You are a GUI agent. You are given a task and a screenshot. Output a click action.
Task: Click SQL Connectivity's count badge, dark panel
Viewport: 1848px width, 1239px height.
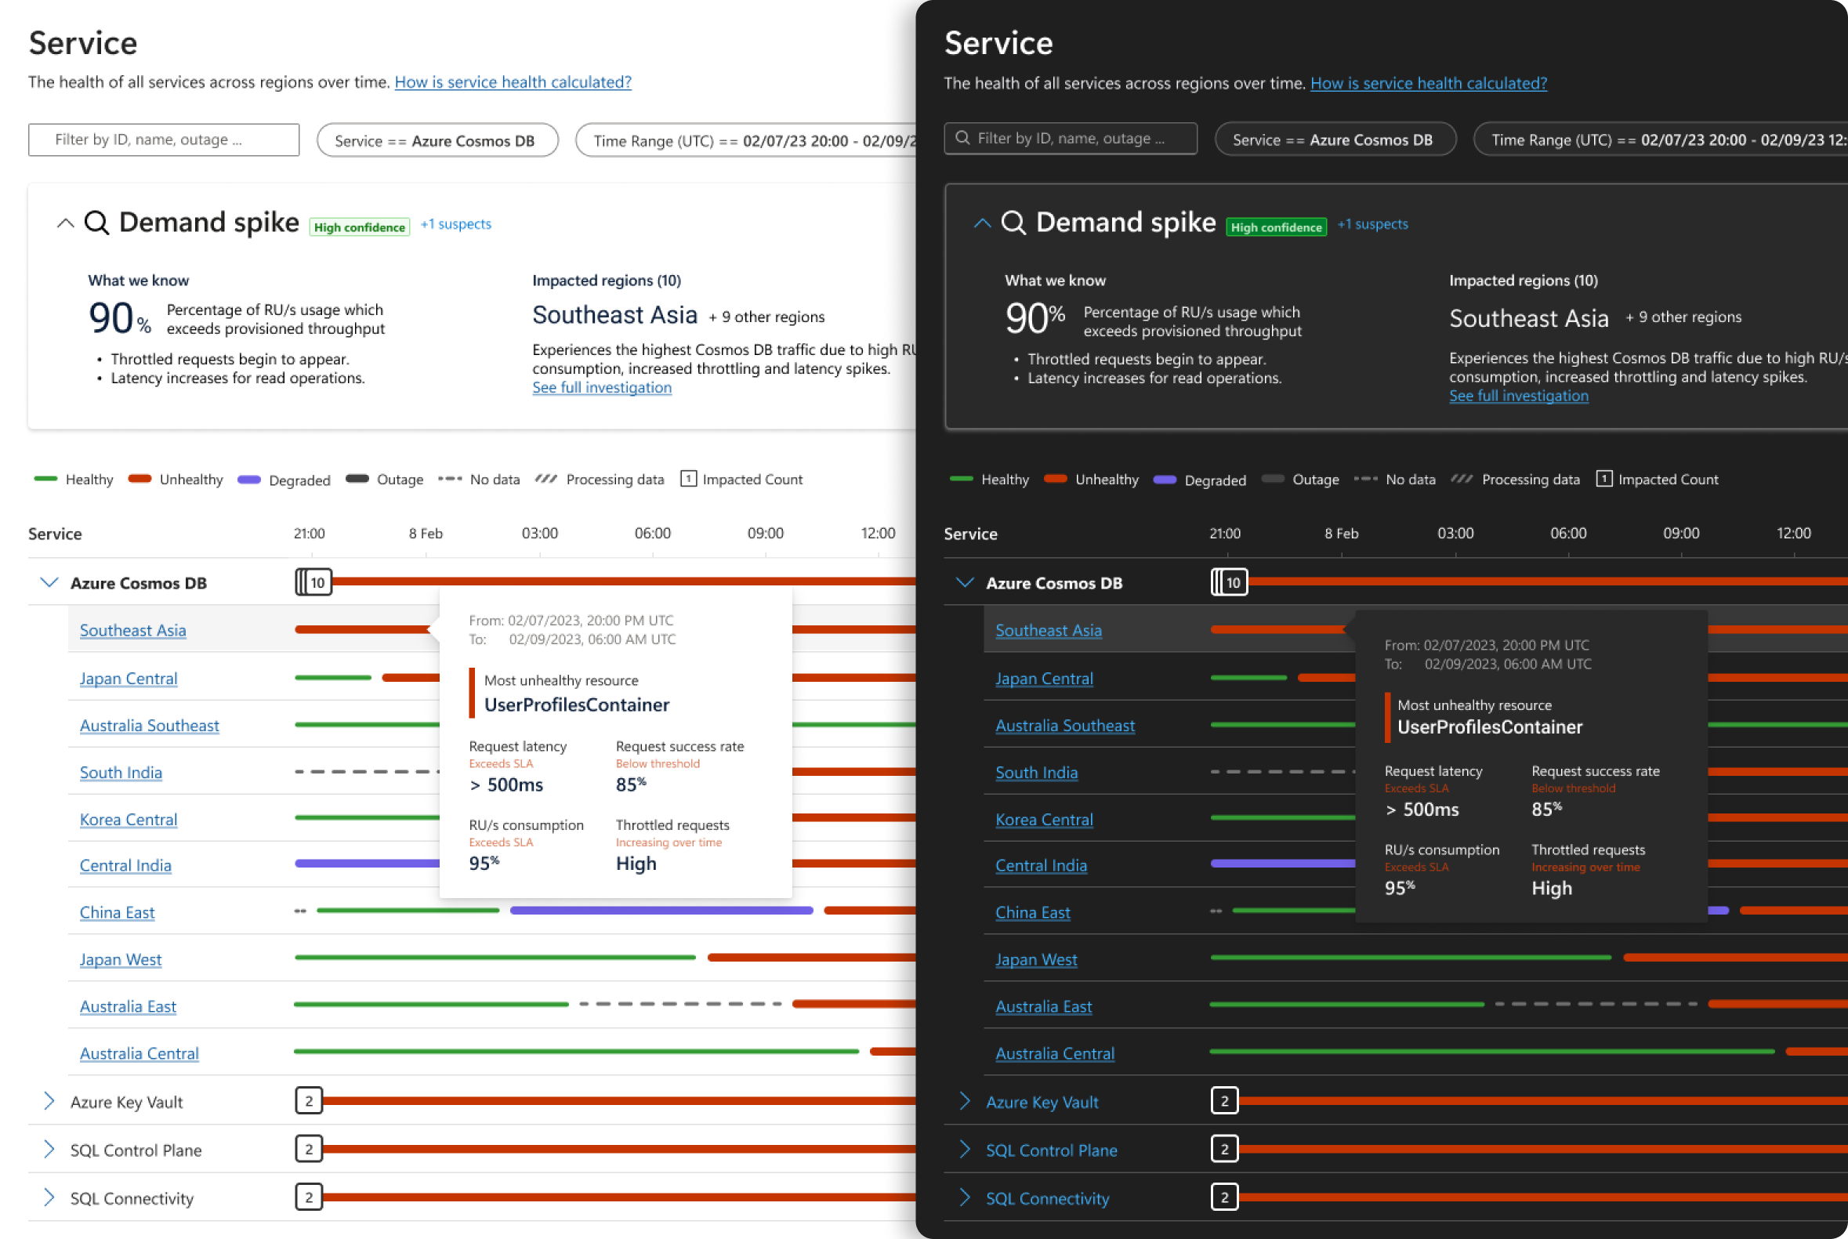pos(1225,1197)
